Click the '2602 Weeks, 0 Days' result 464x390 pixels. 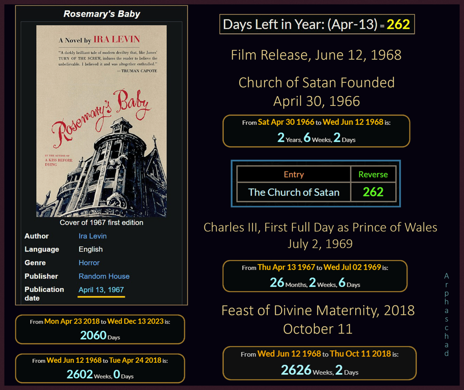pyautogui.click(x=100, y=374)
